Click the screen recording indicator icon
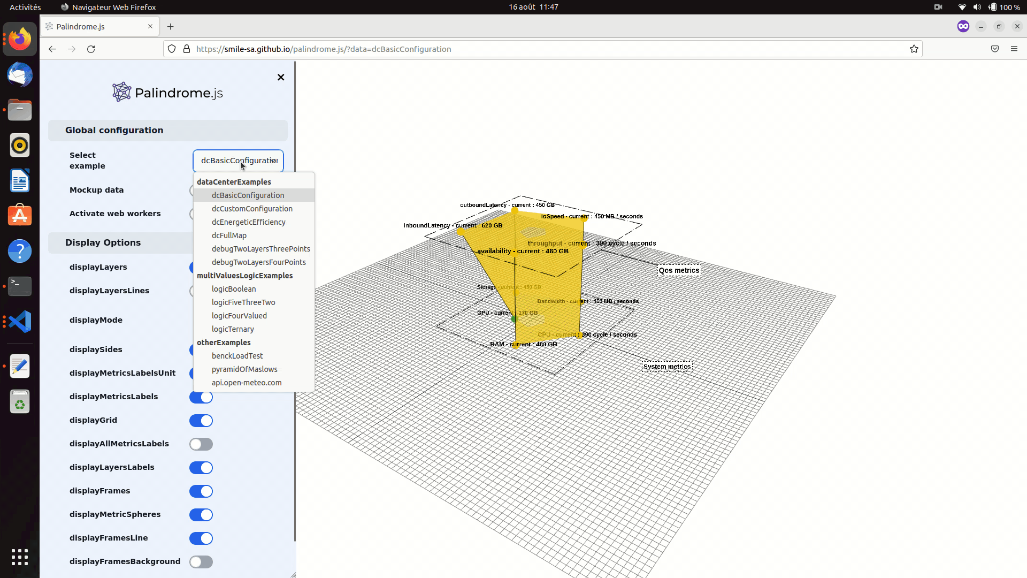Screen dimensions: 1027x578 pyautogui.click(x=938, y=7)
